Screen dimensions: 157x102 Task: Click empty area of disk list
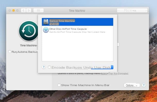click(x=77, y=48)
